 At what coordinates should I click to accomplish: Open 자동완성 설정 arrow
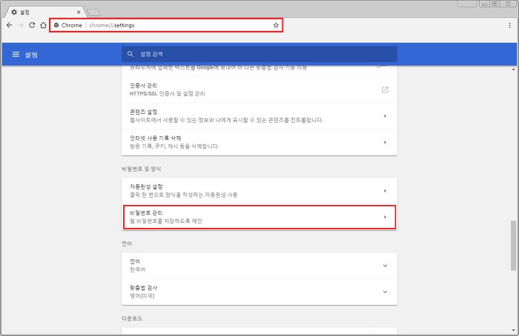click(x=385, y=191)
